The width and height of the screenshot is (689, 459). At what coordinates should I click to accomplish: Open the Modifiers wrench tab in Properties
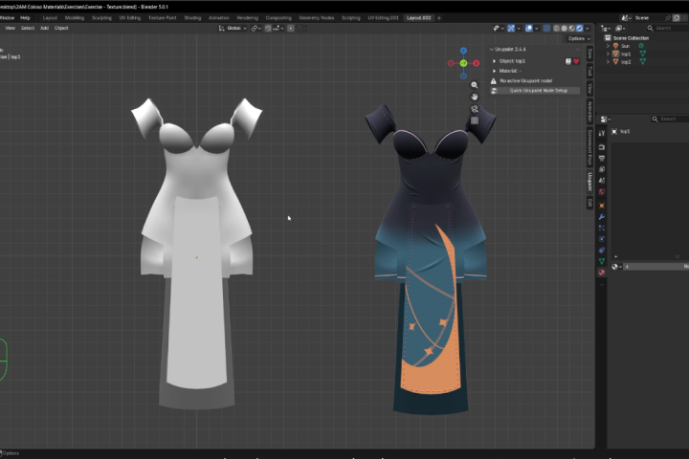602,217
